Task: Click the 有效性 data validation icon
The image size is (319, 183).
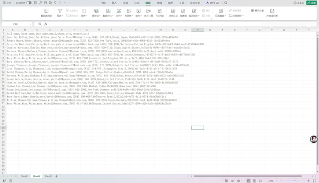Action: click(129, 11)
